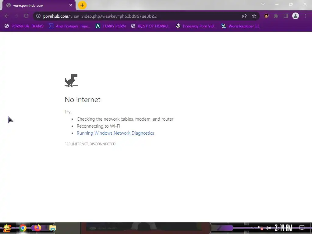The height and width of the screenshot is (234, 312).
Task: Open the Chrome profile avatar button
Action: 296,16
